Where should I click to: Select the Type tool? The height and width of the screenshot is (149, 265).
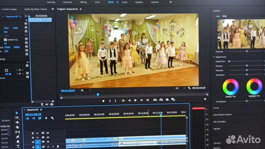click(x=18, y=146)
